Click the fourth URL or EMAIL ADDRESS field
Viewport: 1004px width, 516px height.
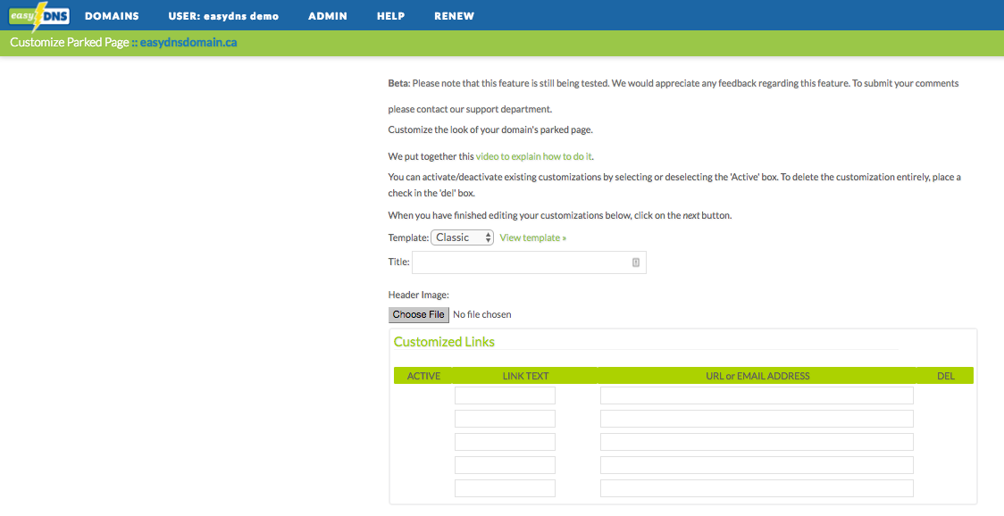[757, 465]
